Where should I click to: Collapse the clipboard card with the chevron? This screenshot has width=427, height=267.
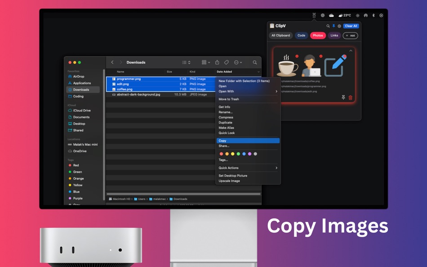click(x=351, y=51)
